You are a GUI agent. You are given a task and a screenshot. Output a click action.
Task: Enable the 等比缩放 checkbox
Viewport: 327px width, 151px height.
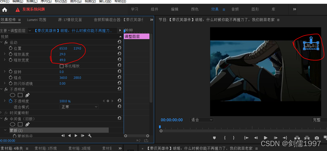coord(62,66)
